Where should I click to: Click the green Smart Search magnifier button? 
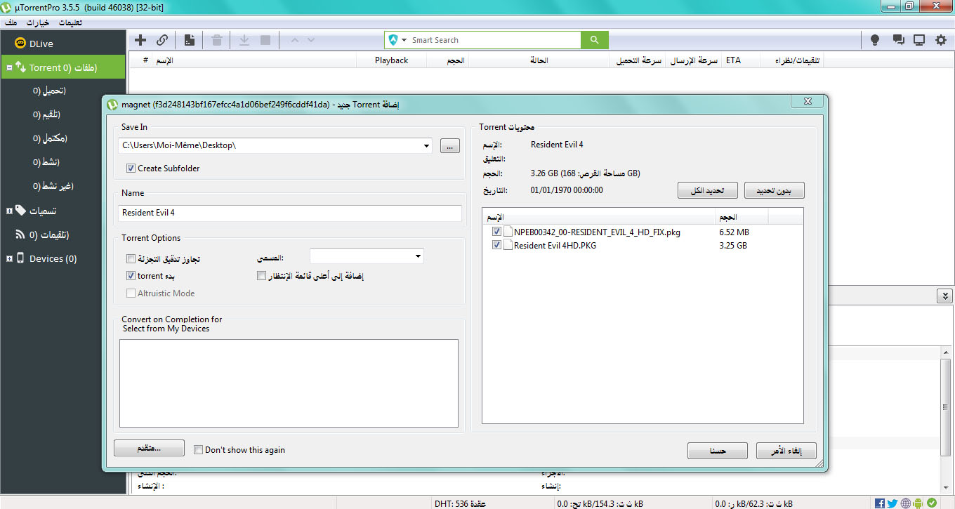595,40
